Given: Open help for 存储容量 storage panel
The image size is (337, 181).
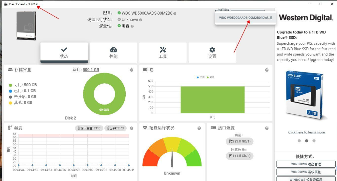Looking at the screenshot, I should (x=132, y=70).
